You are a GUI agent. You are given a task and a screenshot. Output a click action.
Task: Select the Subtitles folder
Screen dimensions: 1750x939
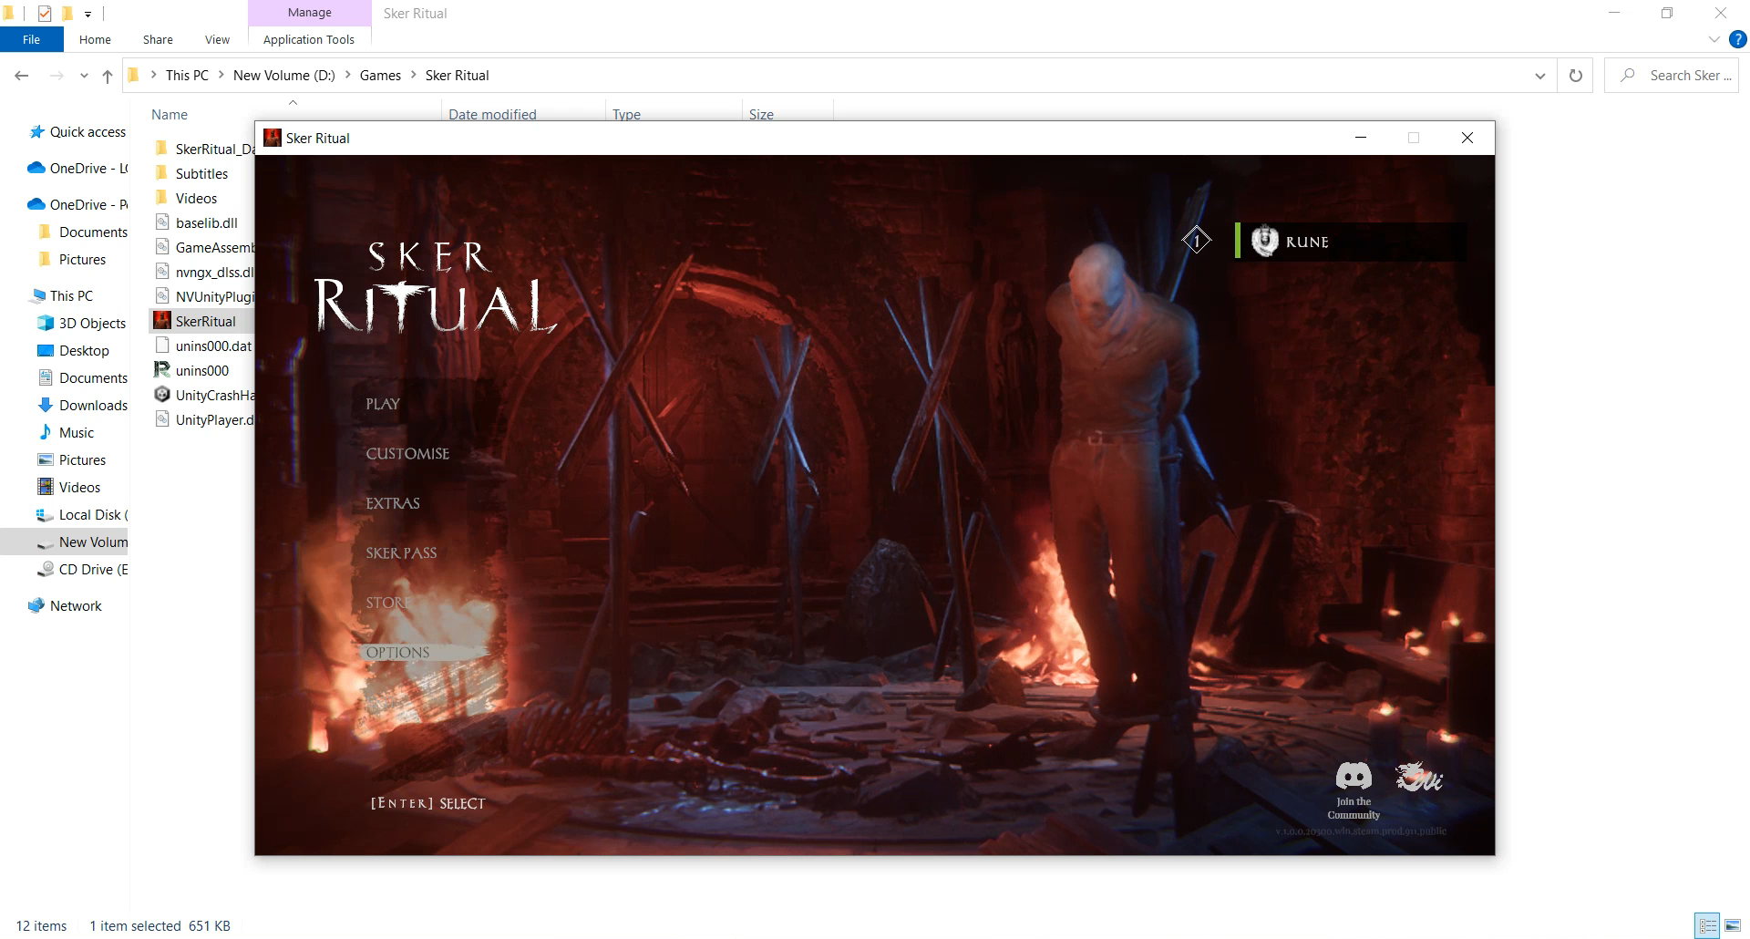191,174
